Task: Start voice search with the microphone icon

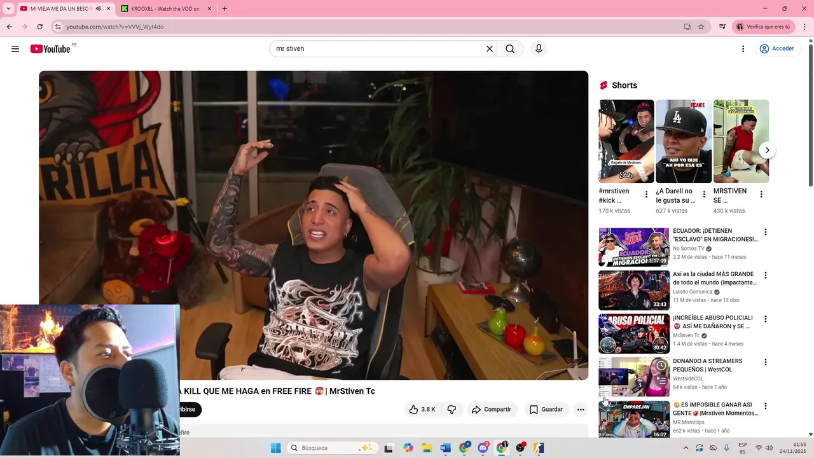Action: coord(539,49)
